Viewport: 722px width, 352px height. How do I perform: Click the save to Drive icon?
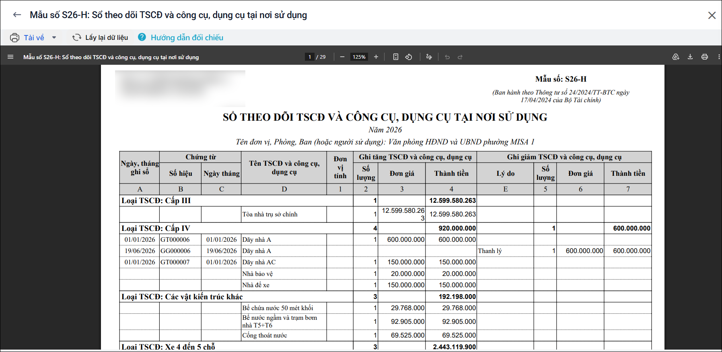(676, 57)
